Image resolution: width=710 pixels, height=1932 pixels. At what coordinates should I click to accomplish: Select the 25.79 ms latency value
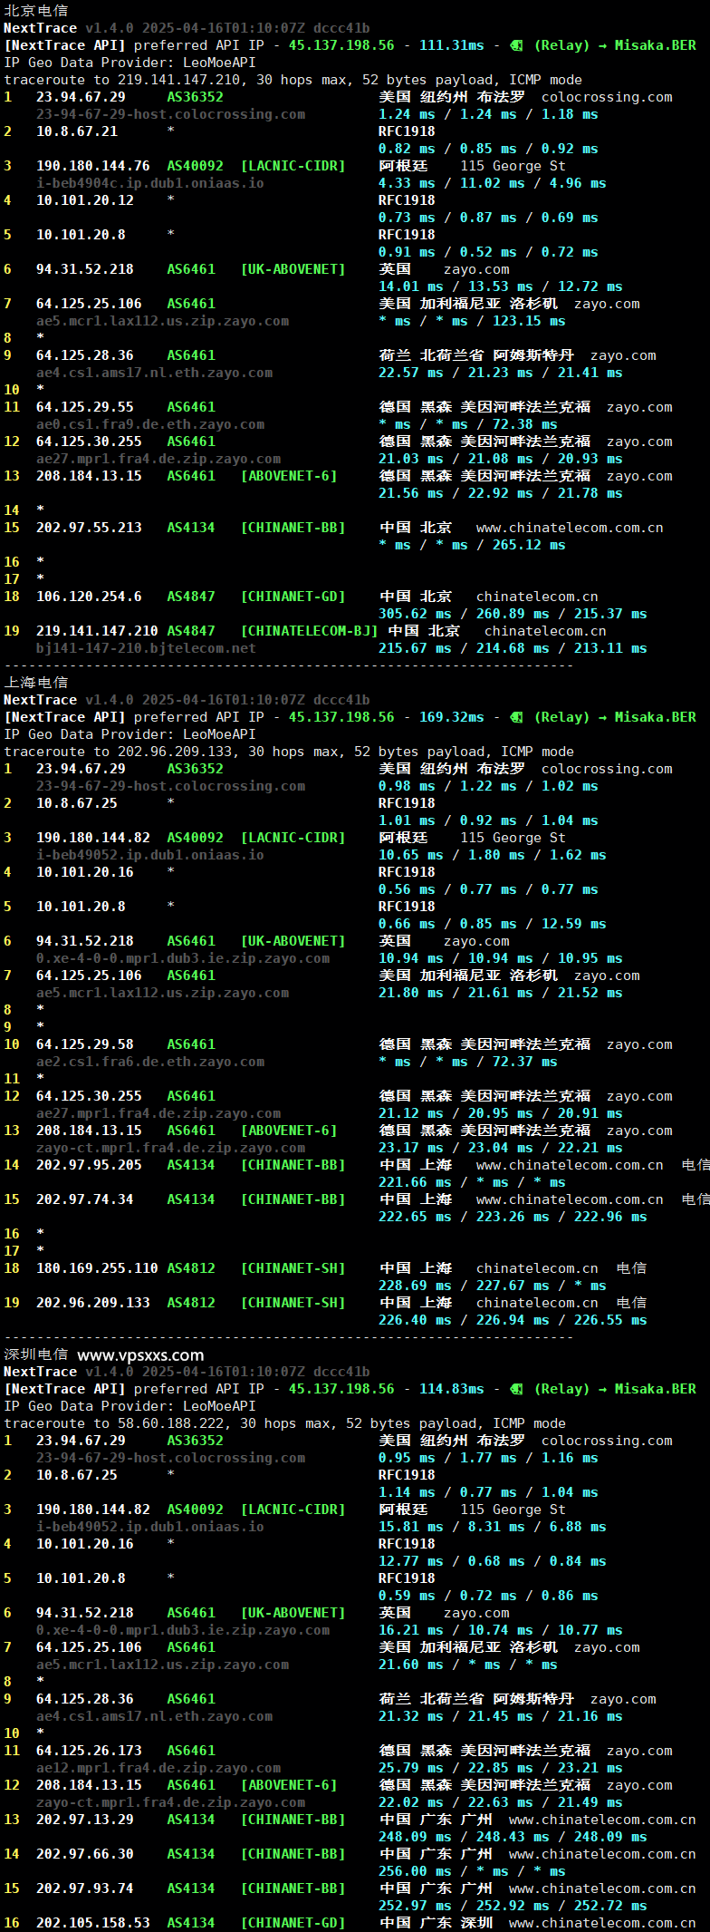[411, 1768]
